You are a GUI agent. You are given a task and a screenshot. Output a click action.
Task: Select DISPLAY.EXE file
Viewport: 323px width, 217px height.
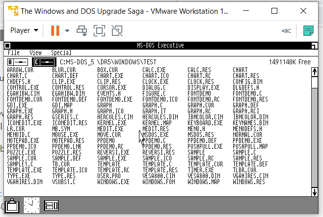(204, 87)
